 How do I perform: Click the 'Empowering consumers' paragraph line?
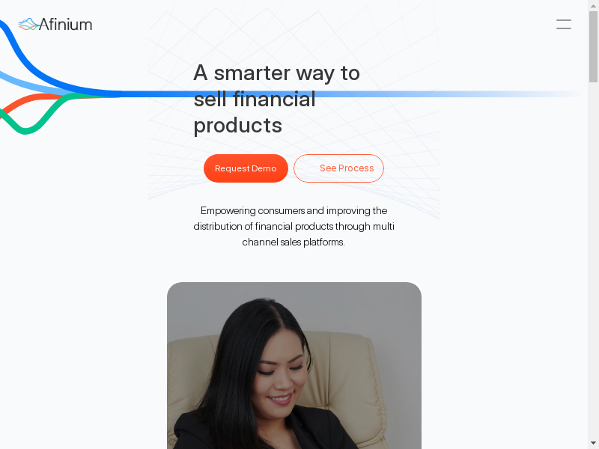(294, 211)
